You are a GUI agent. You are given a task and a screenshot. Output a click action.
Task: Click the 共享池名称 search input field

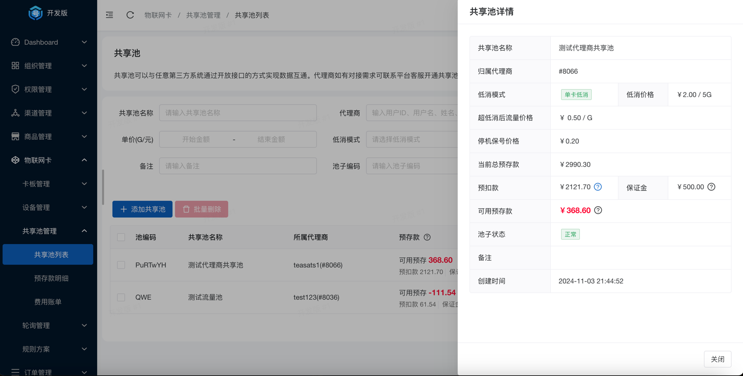(x=237, y=113)
